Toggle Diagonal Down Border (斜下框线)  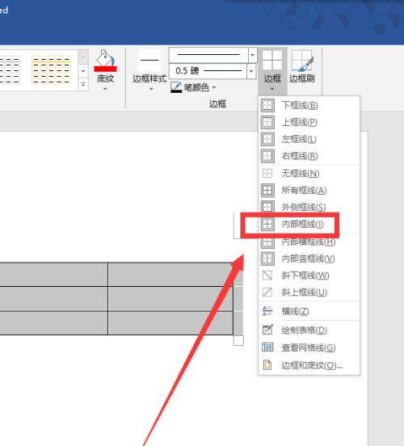tap(309, 276)
